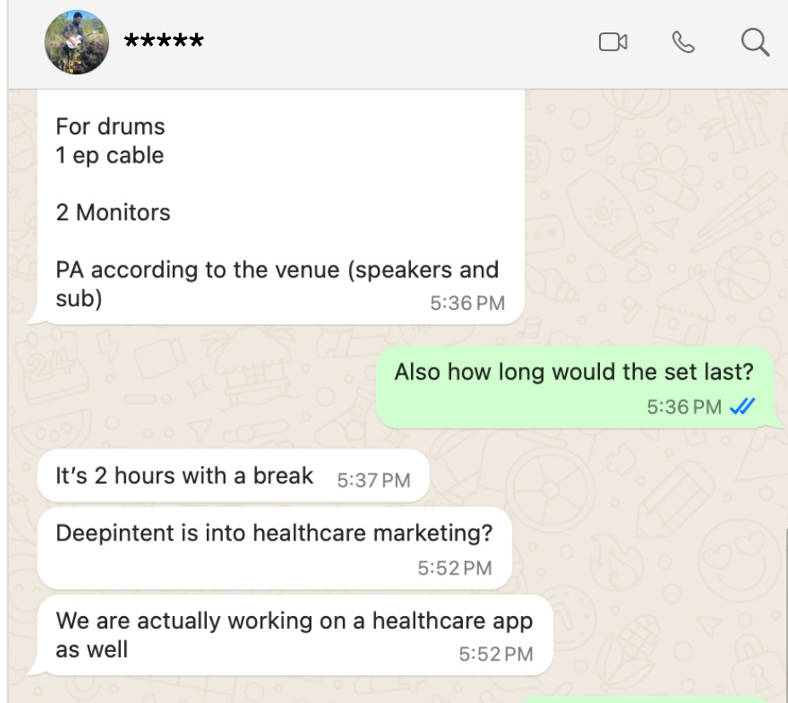
Task: Click the blue read-receipt double checkmarks
Action: [x=742, y=406]
